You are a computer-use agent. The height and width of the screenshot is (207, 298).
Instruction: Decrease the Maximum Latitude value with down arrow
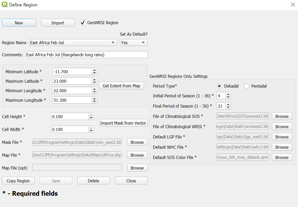point(95,83)
